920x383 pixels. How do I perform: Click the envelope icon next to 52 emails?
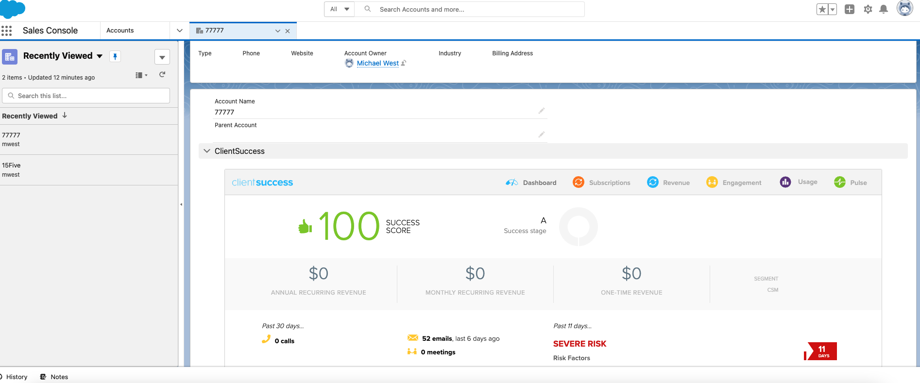(x=413, y=338)
